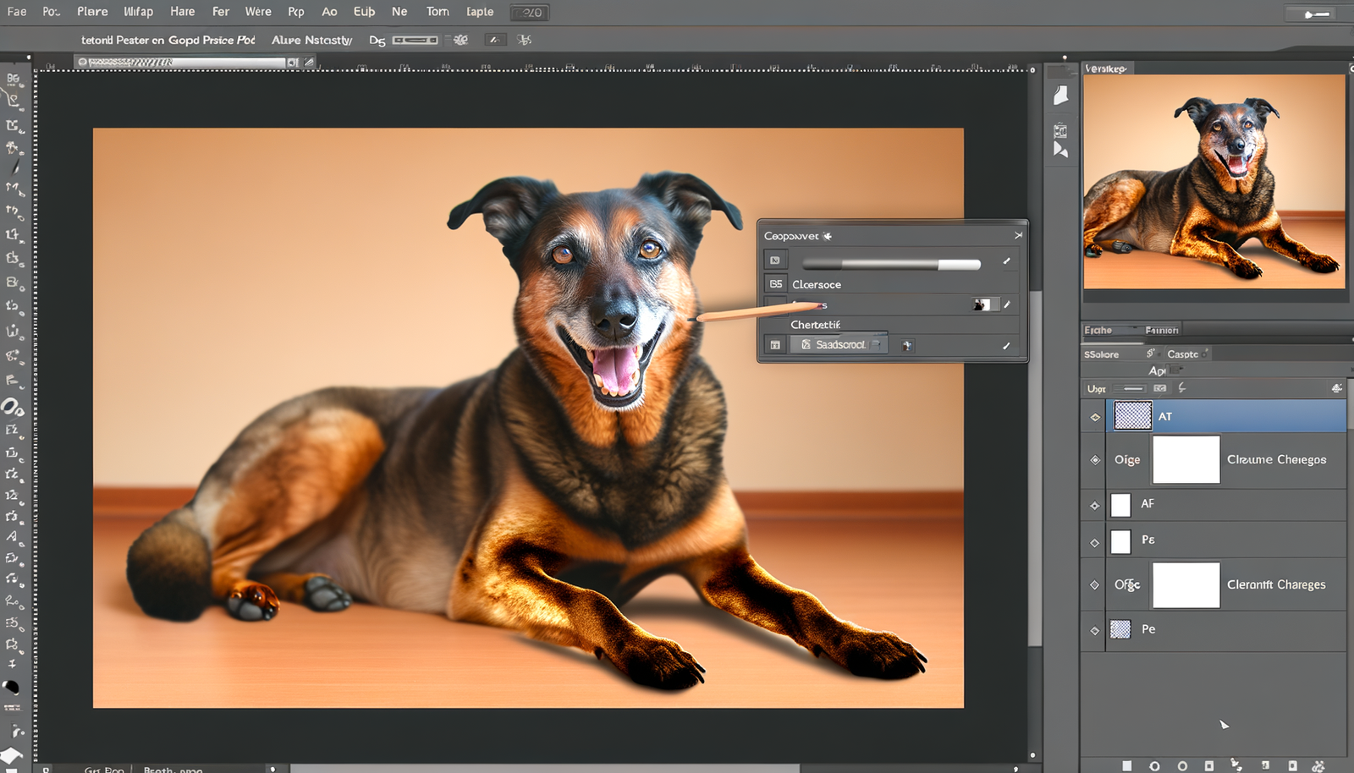
Task: Switch to the Faınıon panel tab
Action: click(x=1161, y=331)
